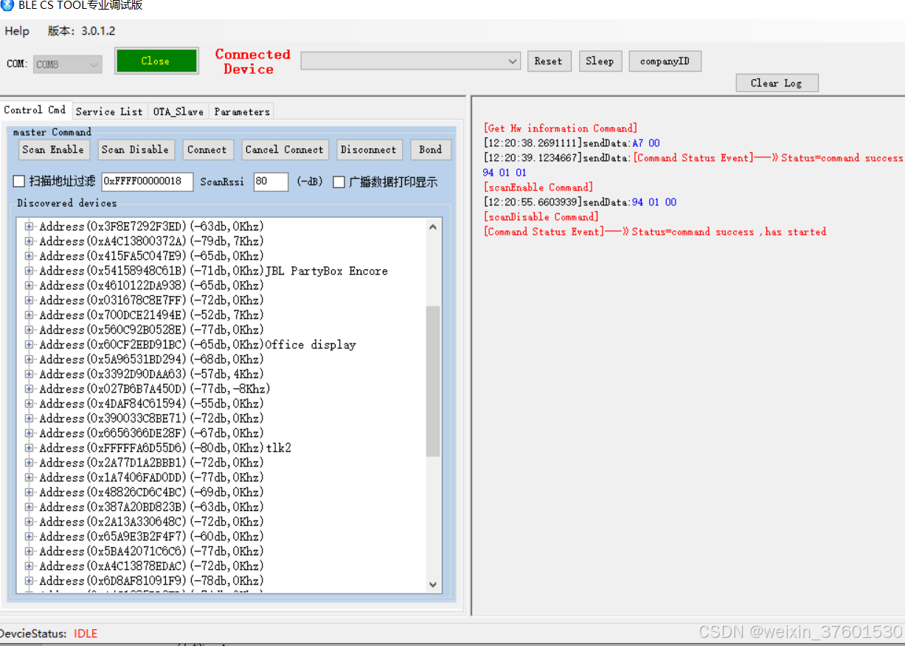
Task: Select device Address(0x1A7406FAD0DD)
Action: pyautogui.click(x=151, y=478)
